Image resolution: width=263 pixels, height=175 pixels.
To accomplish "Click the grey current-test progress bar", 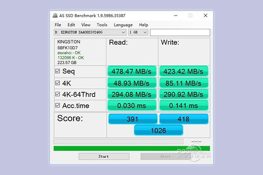I will (x=118, y=141).
